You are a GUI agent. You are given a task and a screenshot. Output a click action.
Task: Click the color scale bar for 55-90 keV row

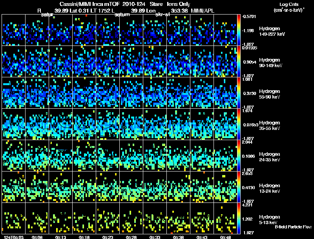pos(239,93)
